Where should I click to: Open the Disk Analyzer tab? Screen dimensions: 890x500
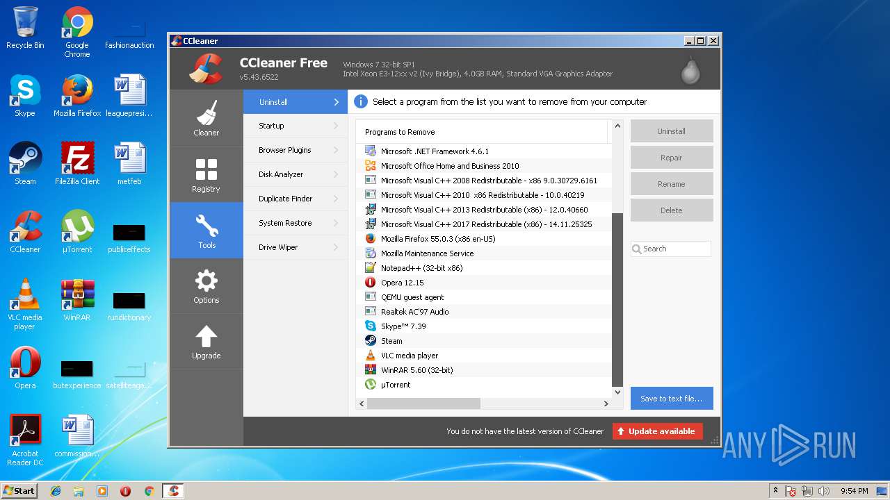296,174
